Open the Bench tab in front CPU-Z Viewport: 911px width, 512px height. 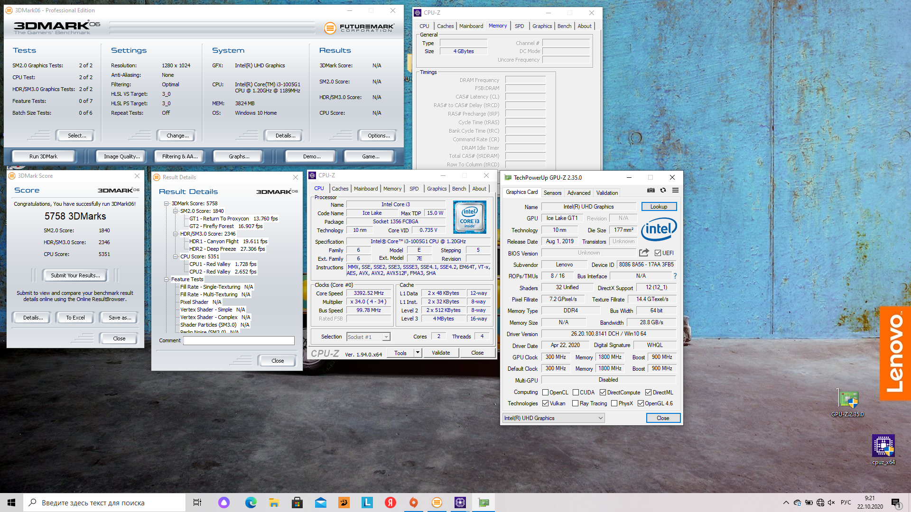click(459, 189)
